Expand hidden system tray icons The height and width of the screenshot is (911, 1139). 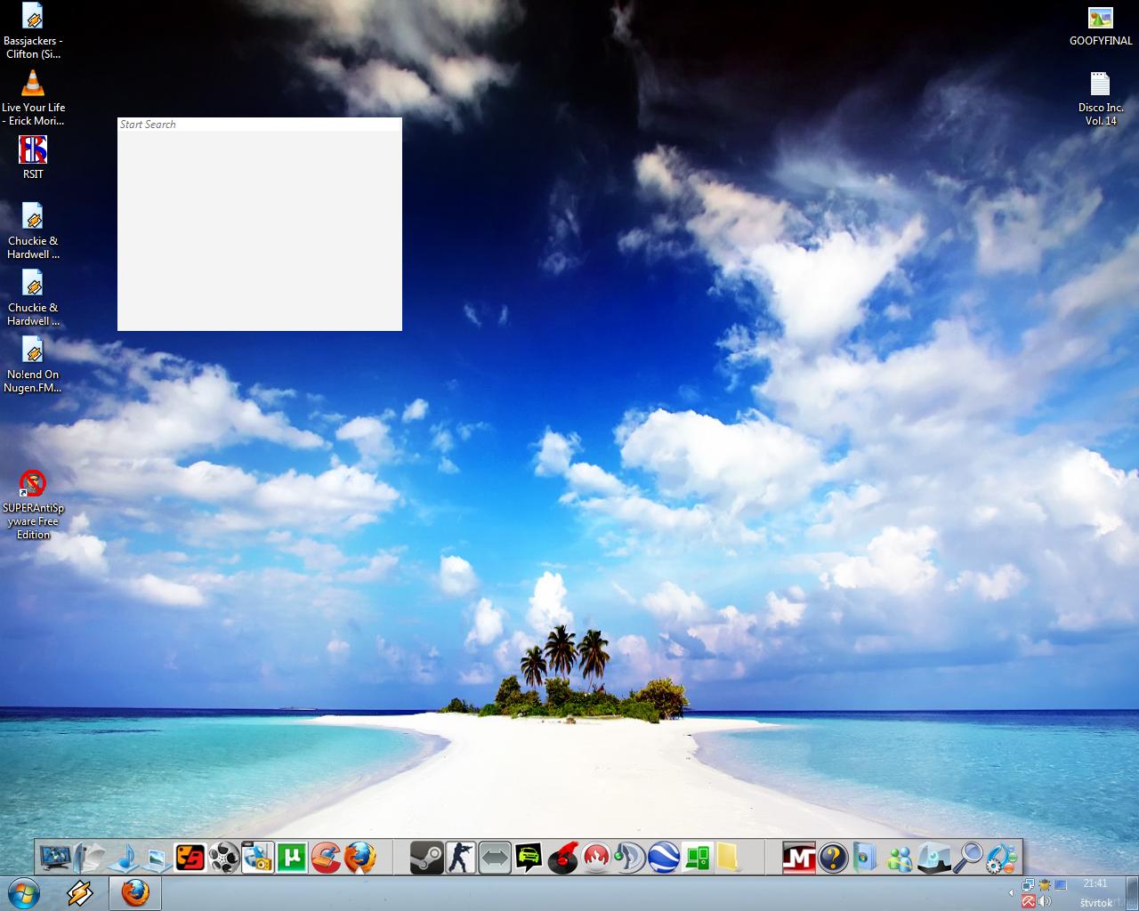pos(1010,892)
